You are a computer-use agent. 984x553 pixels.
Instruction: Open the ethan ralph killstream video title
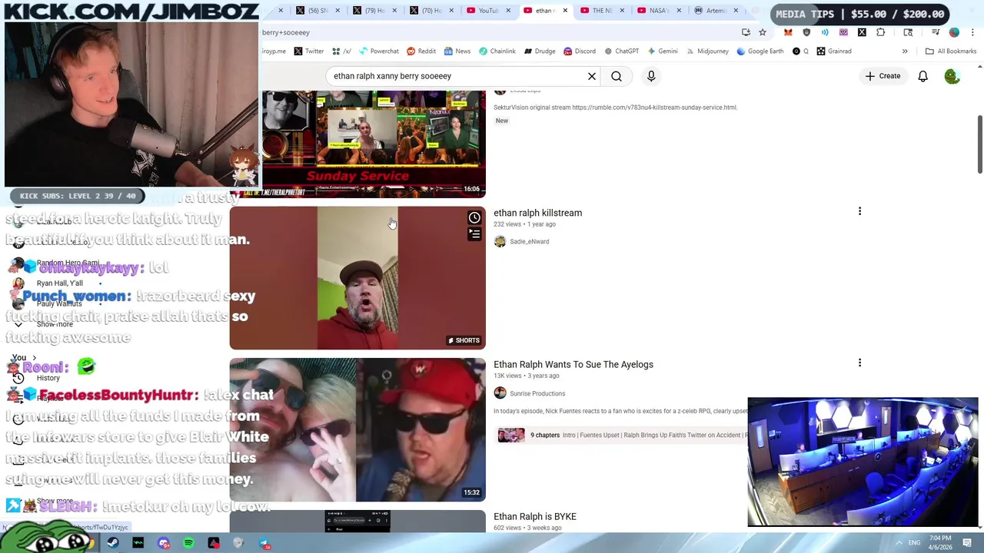tap(537, 213)
